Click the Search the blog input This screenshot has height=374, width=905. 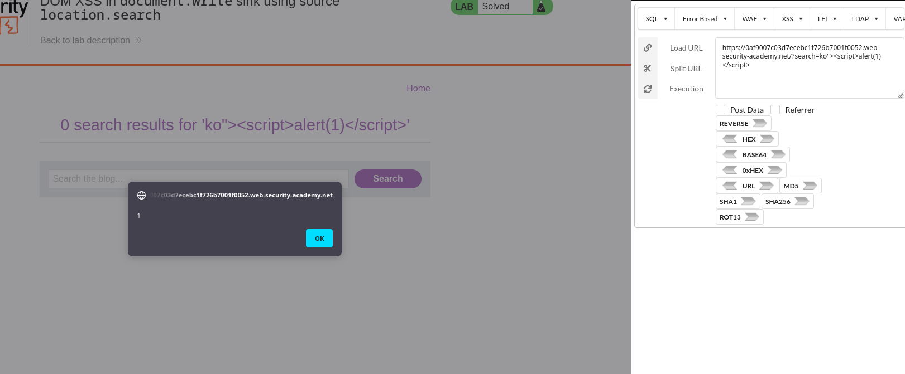pyautogui.click(x=199, y=179)
